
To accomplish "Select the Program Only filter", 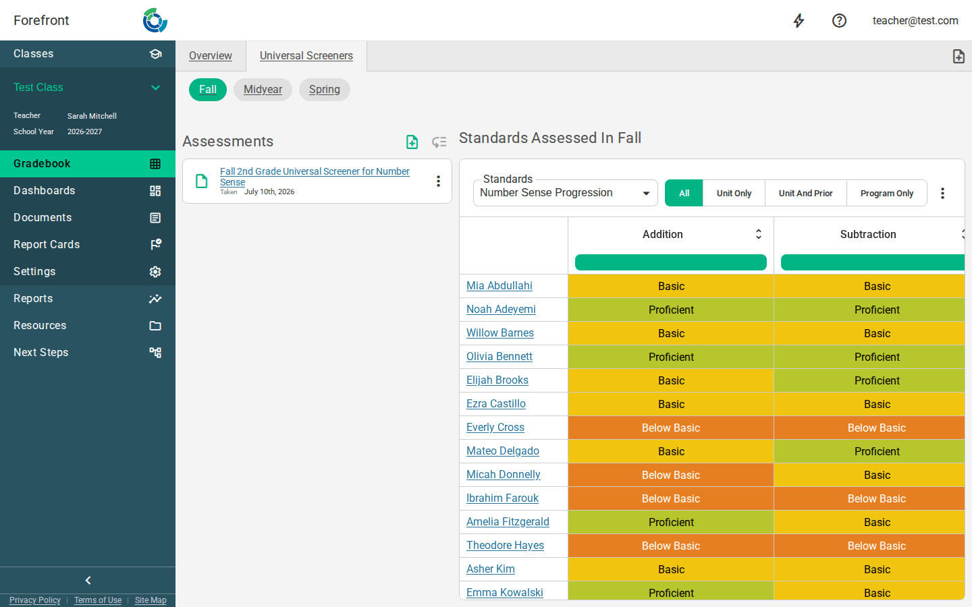I will pyautogui.click(x=886, y=193).
